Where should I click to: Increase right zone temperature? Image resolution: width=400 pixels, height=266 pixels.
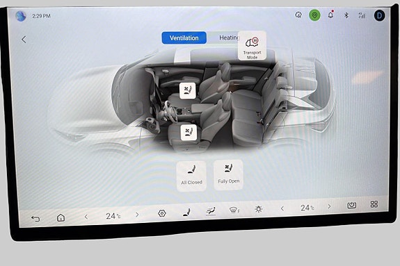click(329, 206)
